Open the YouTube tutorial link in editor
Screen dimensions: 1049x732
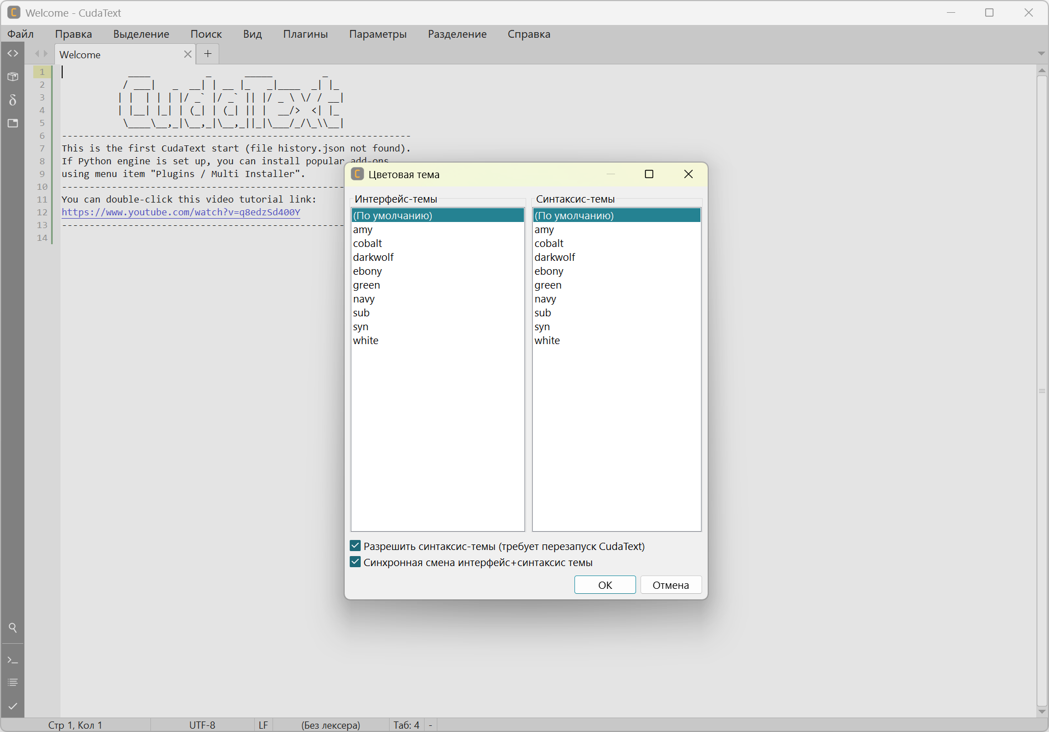(x=181, y=212)
